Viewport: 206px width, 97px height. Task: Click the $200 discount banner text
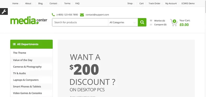tap(84, 69)
